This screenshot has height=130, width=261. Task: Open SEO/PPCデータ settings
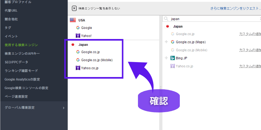coord(17,62)
